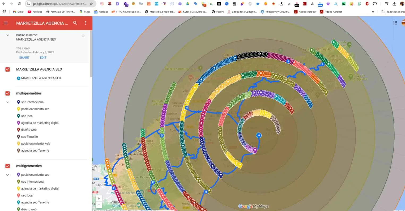Select the yellow posicionamiento seo marker swatch
405x211 pixels.
click(x=18, y=109)
